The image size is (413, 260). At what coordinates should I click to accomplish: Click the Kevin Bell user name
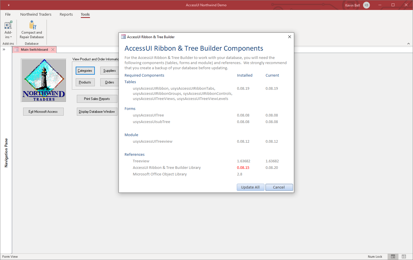[x=352, y=5]
